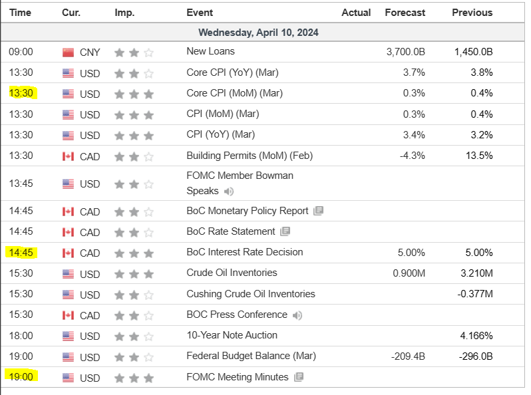Click the Time column header
The image size is (531, 395).
20,13
